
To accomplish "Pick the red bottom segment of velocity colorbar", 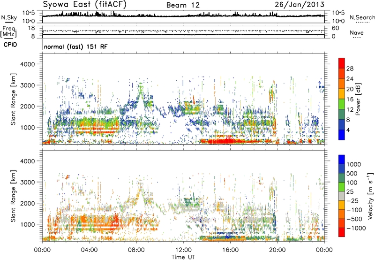I will [342, 232].
